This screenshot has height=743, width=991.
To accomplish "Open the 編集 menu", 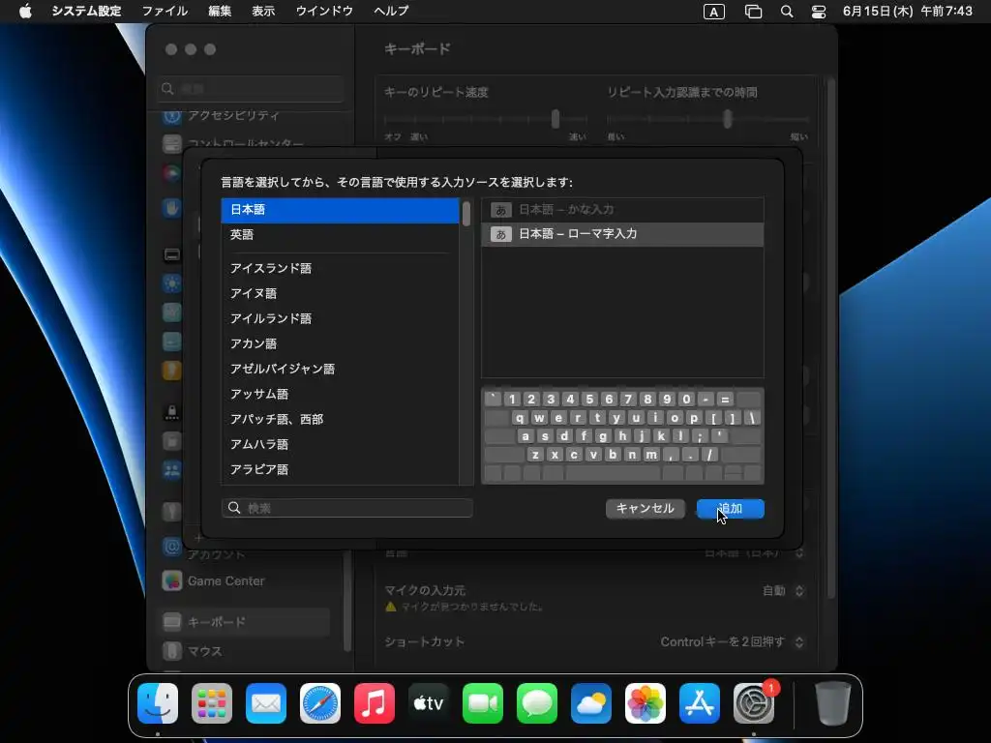I will pos(220,11).
